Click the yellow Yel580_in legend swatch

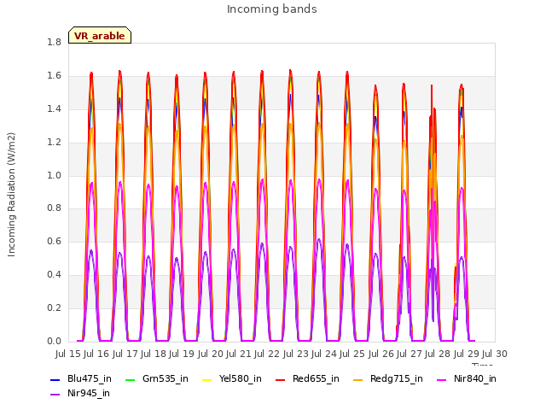click(206, 379)
